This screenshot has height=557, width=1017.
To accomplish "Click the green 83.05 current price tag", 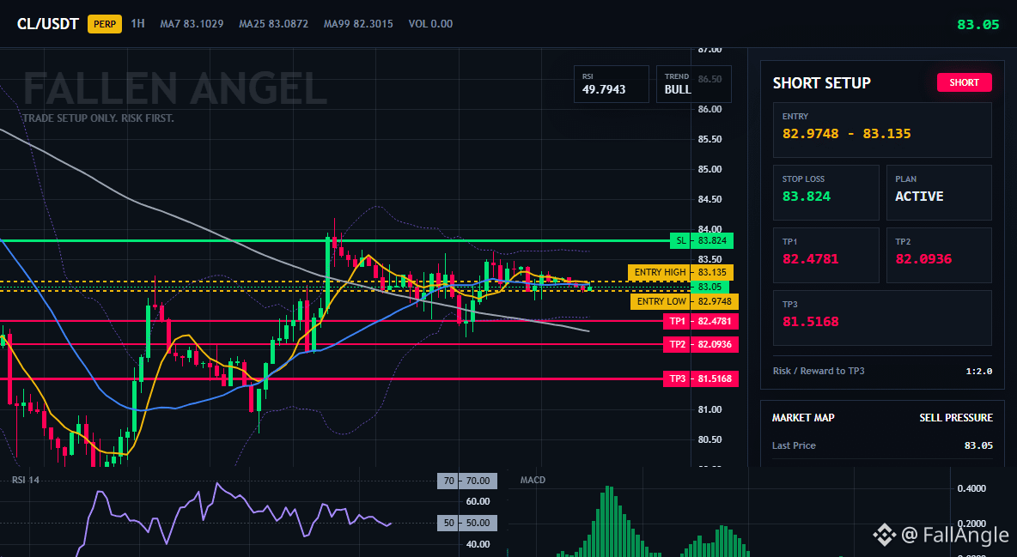I will pyautogui.click(x=709, y=287).
